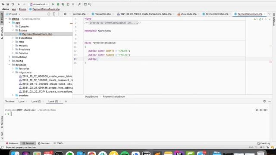Viewport: 276px width, 155px height.
Task: Click the Reload from disk icon
Action: pyautogui.click(x=13, y=4)
